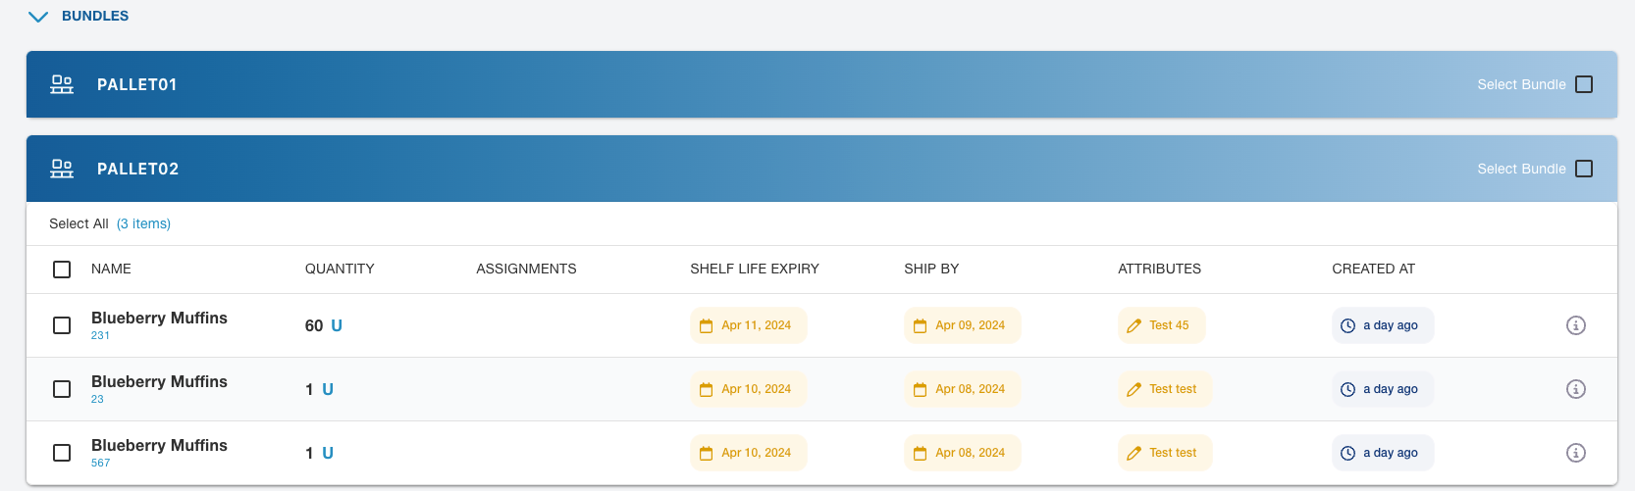
Task: Click the PALLET02 bundle pallet icon
Action: (x=62, y=169)
